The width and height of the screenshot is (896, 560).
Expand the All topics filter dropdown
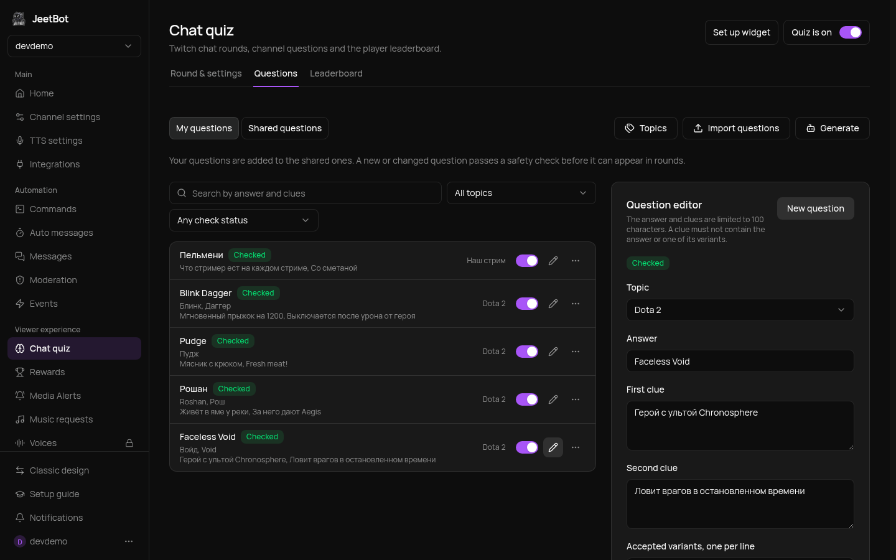pyautogui.click(x=521, y=193)
